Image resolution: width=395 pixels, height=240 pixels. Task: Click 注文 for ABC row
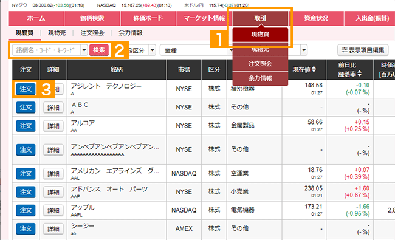pos(26,108)
